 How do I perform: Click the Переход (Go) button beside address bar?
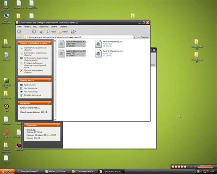(x=143, y=37)
